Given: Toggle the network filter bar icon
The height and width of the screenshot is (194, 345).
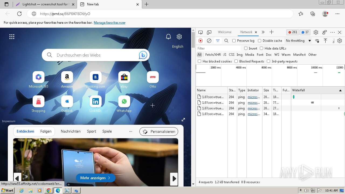Looking at the screenshot, I should [218, 41].
